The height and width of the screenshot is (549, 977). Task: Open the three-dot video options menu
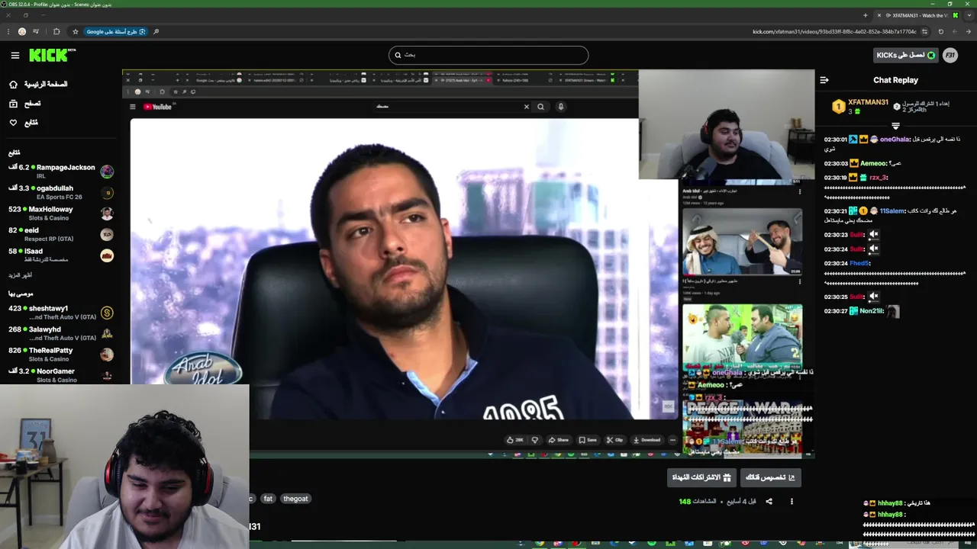coord(792,502)
